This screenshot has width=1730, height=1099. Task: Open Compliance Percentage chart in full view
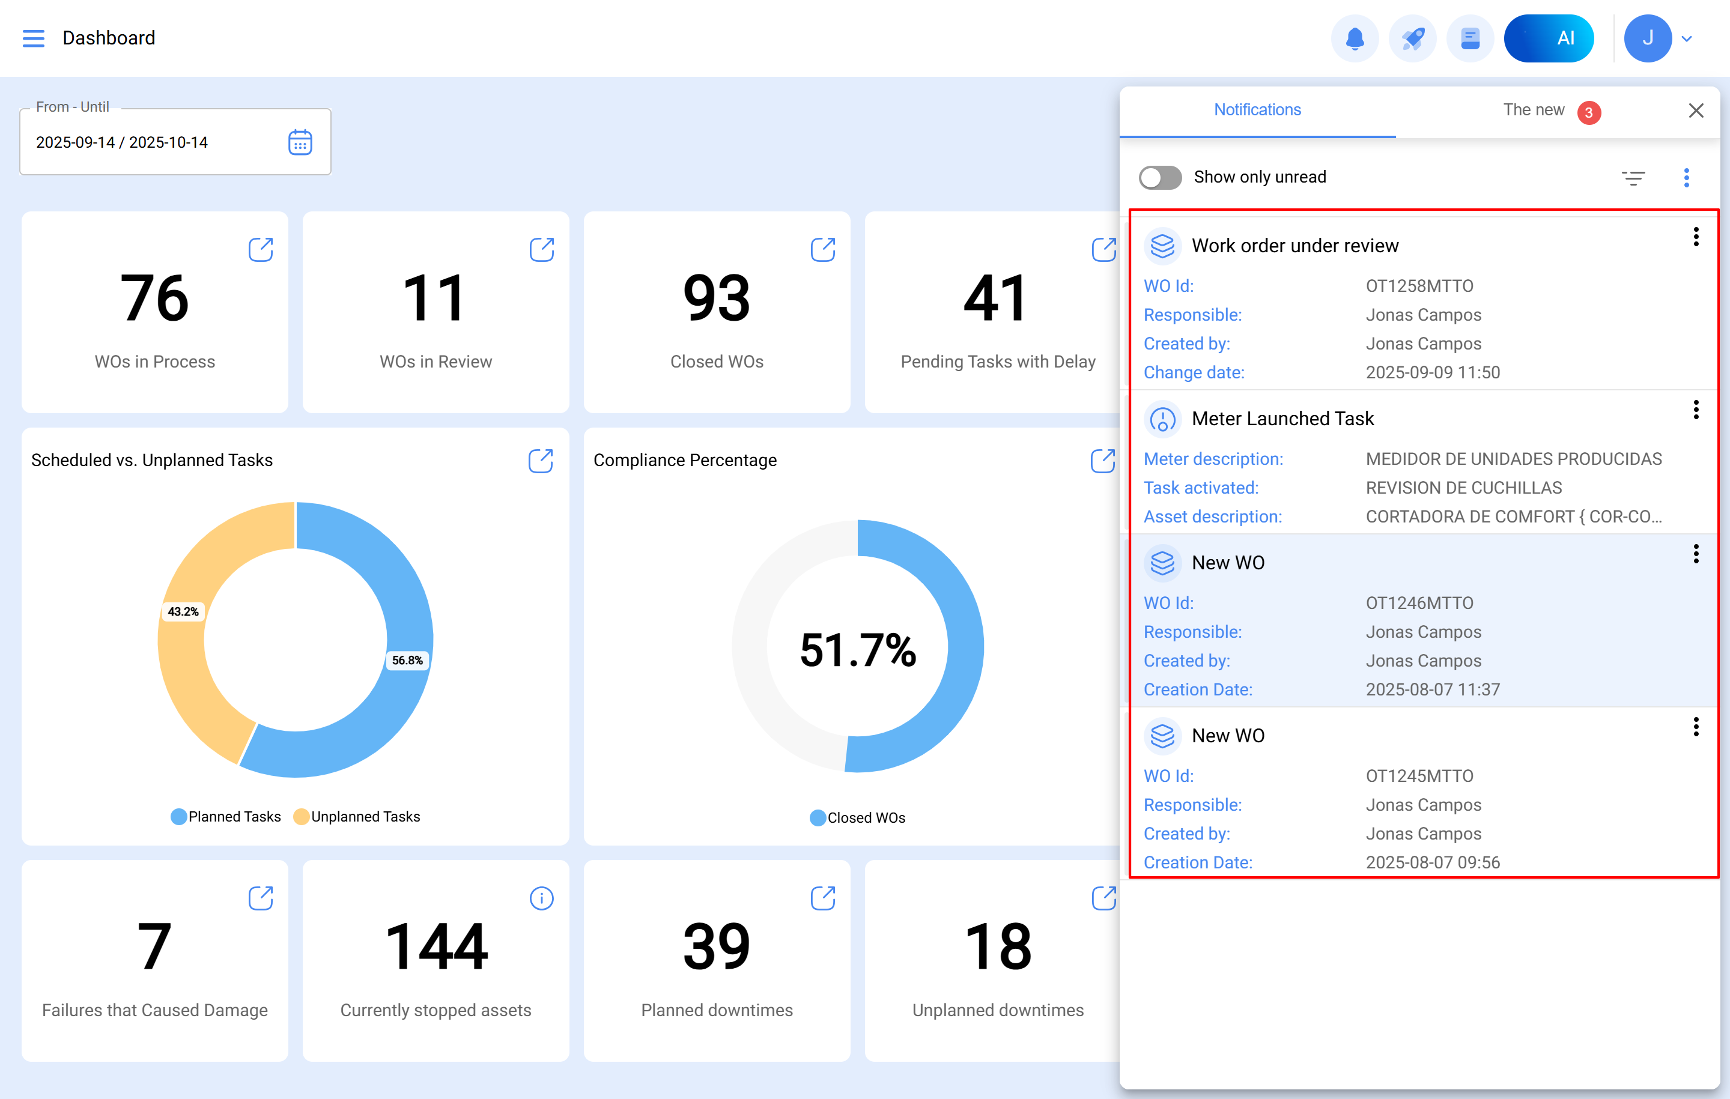(x=1102, y=461)
